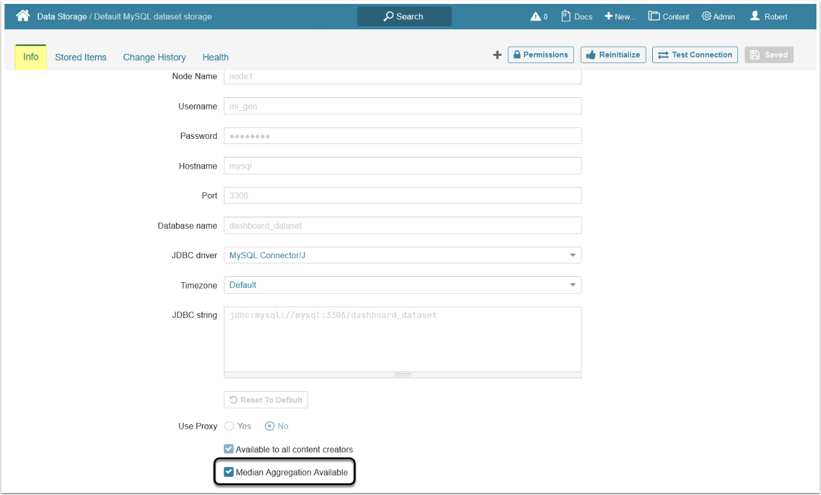
Task: Switch to the Change History tab
Action: 154,57
